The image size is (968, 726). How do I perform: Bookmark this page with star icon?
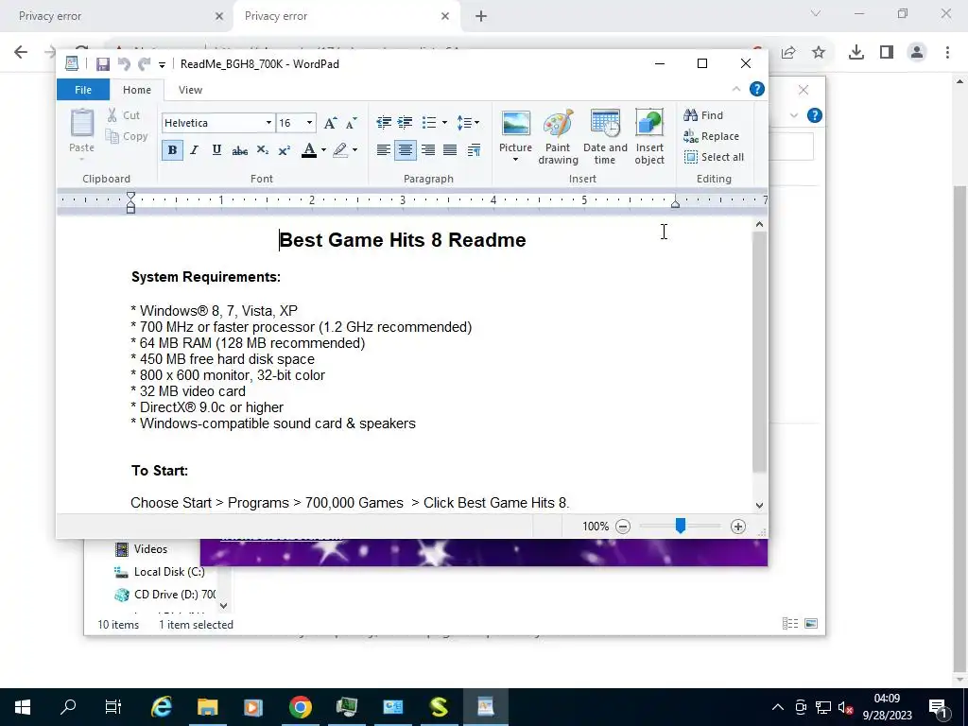pyautogui.click(x=819, y=53)
